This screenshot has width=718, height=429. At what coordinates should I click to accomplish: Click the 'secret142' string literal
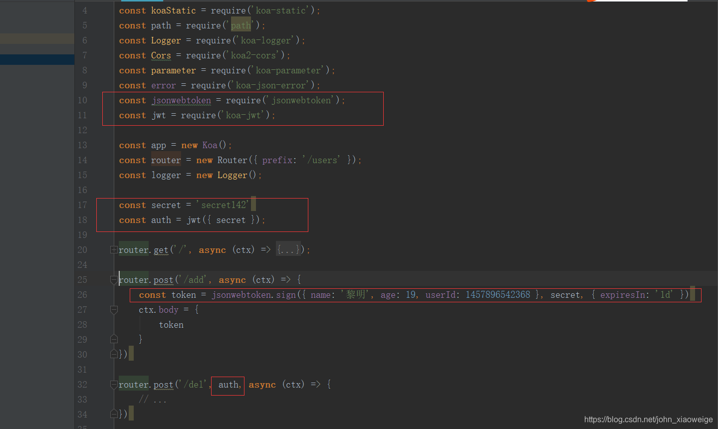coord(223,205)
